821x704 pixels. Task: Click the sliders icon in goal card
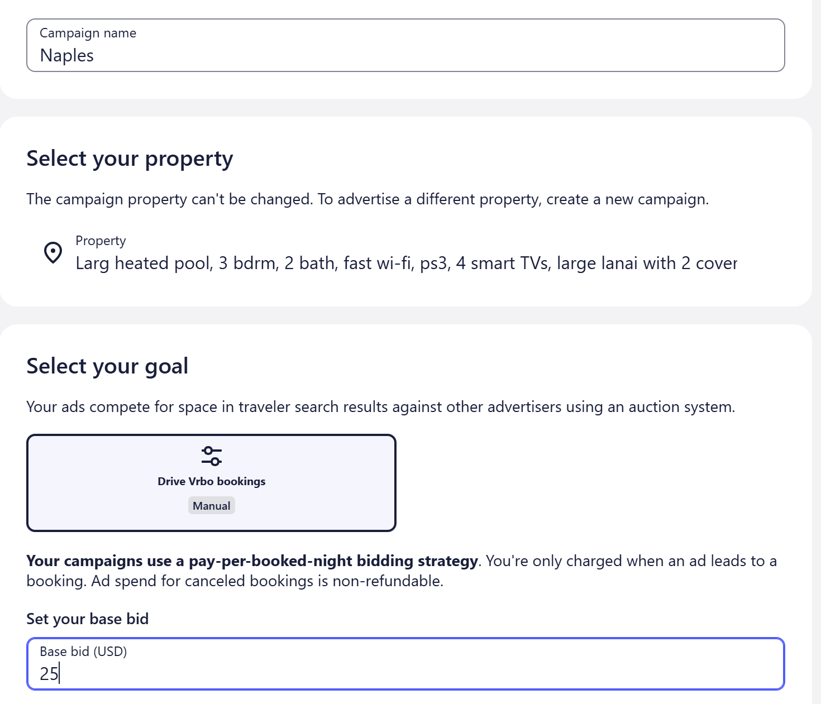(x=212, y=456)
